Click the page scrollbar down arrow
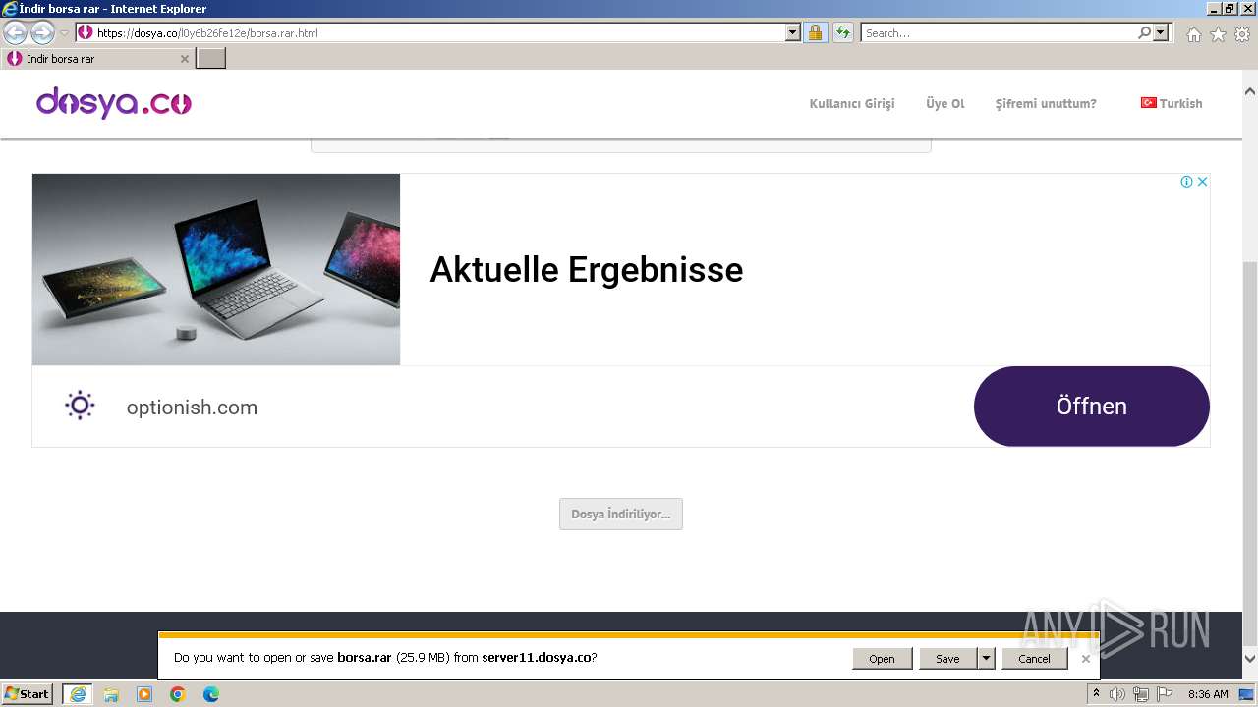Image resolution: width=1258 pixels, height=707 pixels. coord(1250,659)
